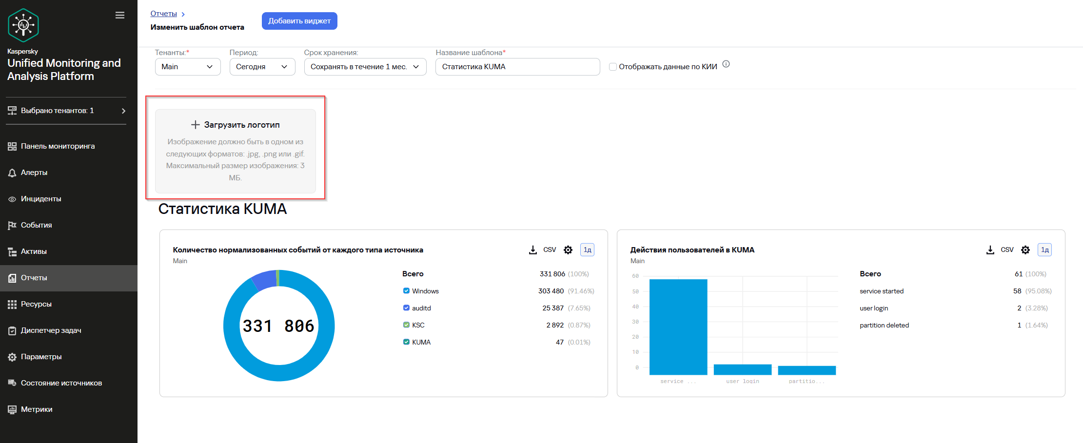Click the 'partition deleted' bar in chart
Viewport: 1083px width, 443px height.
tap(807, 370)
